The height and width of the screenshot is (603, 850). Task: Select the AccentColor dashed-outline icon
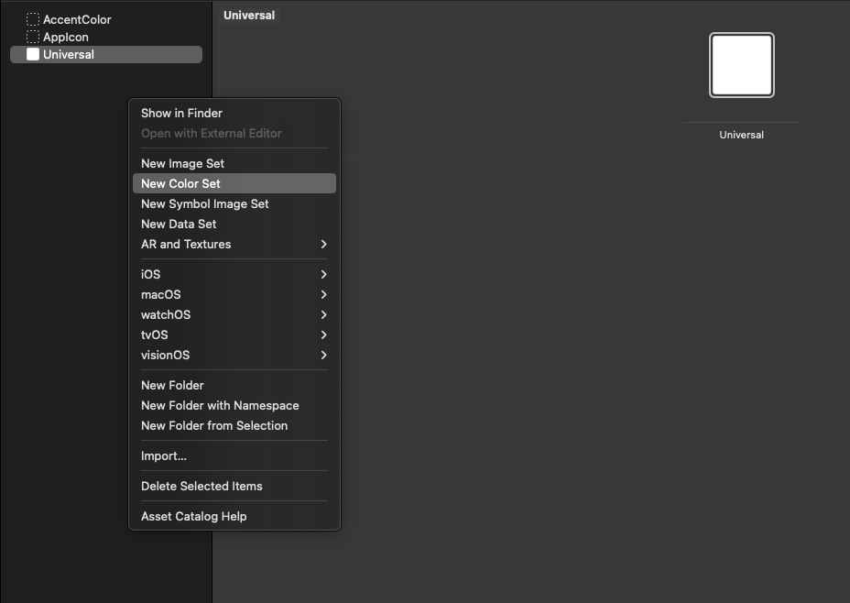(33, 19)
